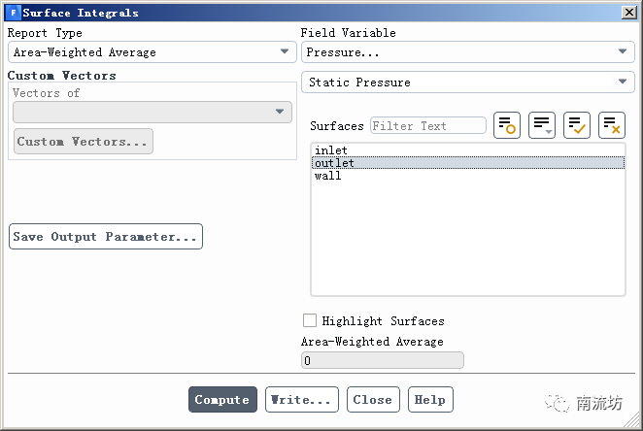643x431 pixels.
Task: Deselect all surfaces with X icon
Action: click(612, 125)
